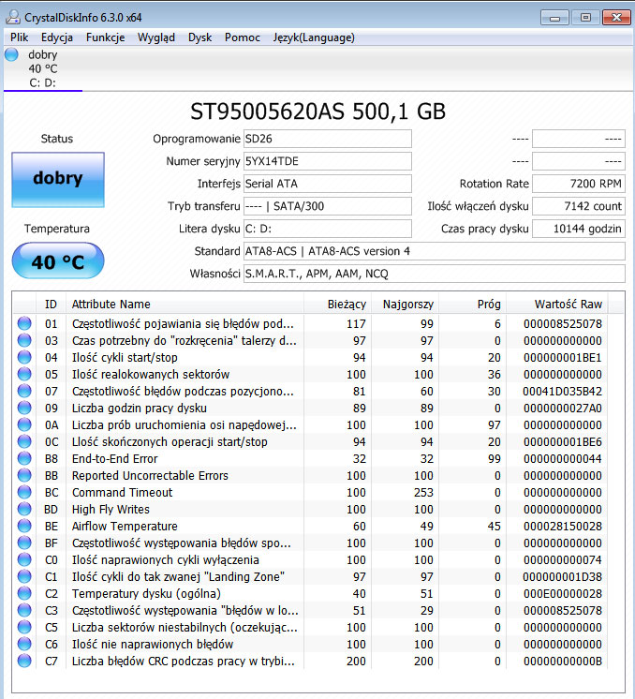The height and width of the screenshot is (699, 635).
Task: Click status orb for Landing Zone row C1
Action: click(24, 576)
